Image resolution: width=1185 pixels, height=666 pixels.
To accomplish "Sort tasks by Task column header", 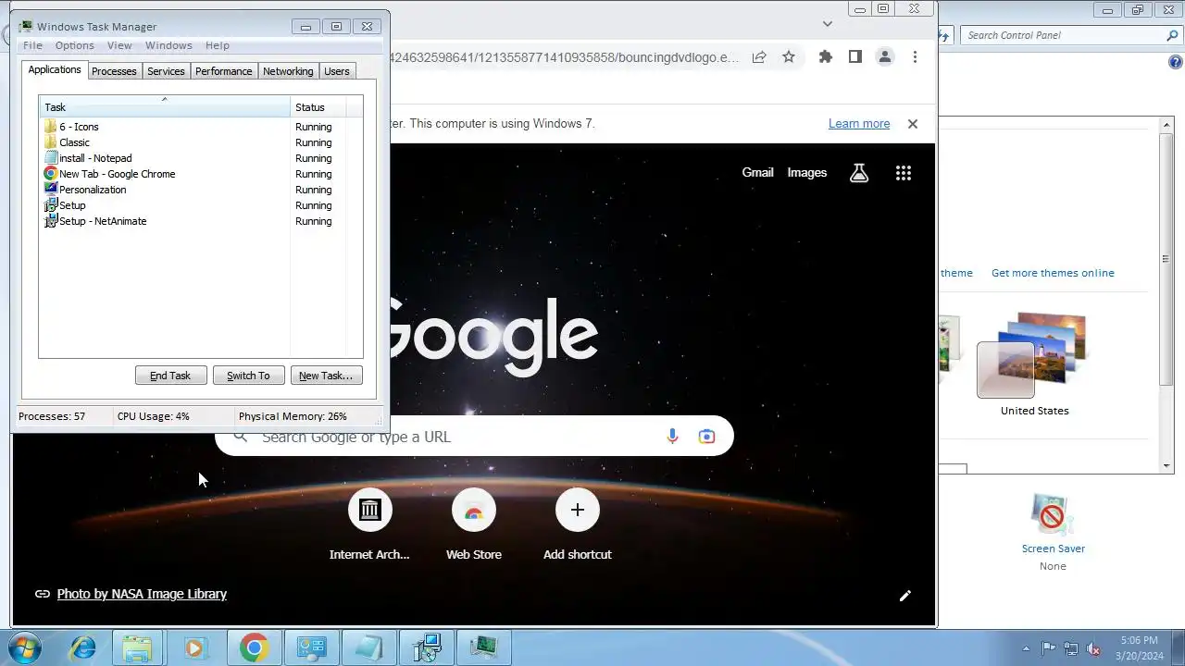I will tap(165, 107).
